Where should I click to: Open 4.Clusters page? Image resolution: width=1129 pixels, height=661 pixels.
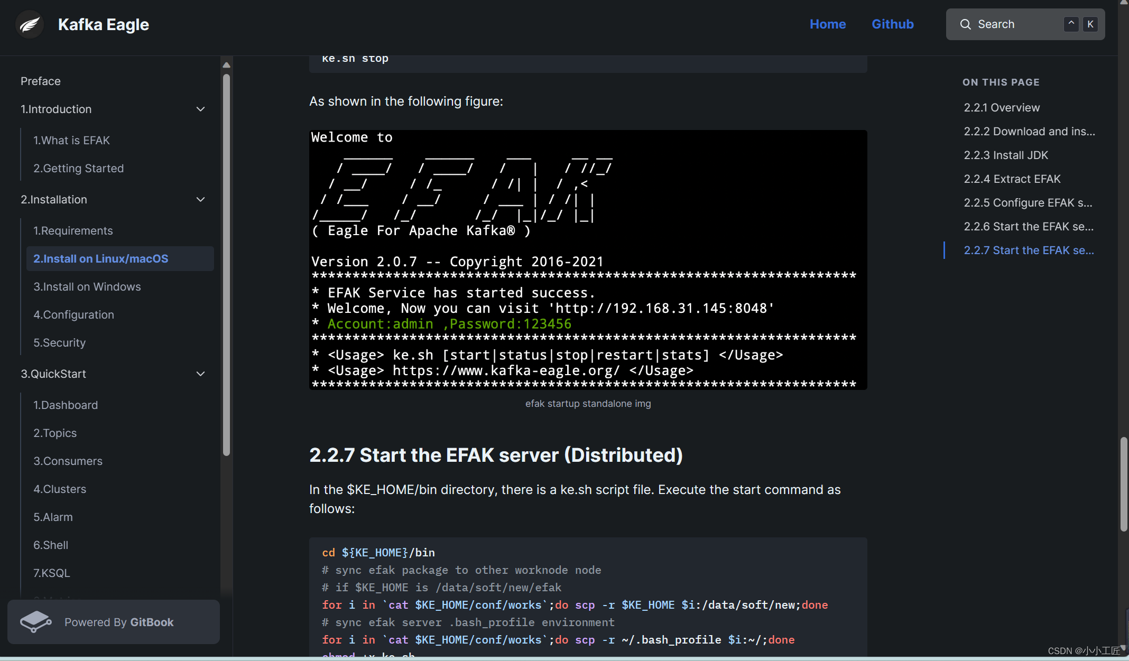tap(60, 489)
